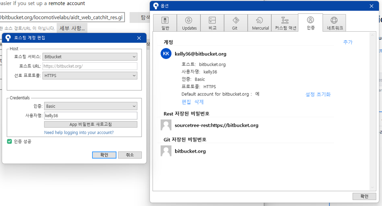Click the 옵션 panel vertical scrollbar
Viewport: 382px width, 206px height.
click(x=372, y=111)
